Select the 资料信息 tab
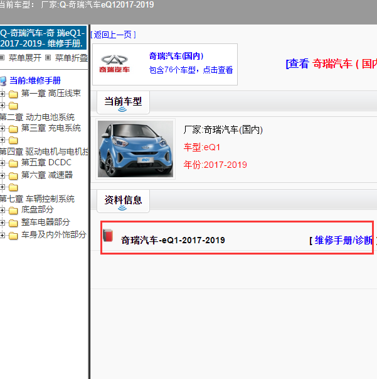The image size is (377, 379). (x=123, y=201)
